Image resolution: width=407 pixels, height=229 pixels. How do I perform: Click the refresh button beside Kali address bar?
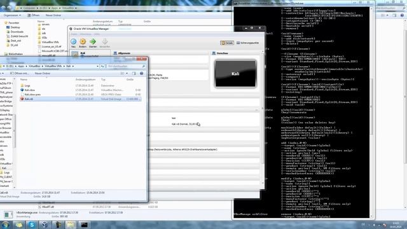102,66
